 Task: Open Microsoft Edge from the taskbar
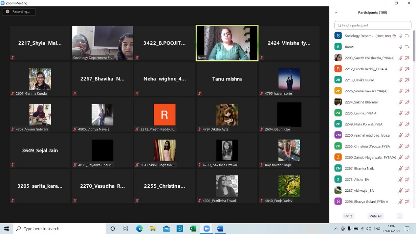tap(139, 229)
